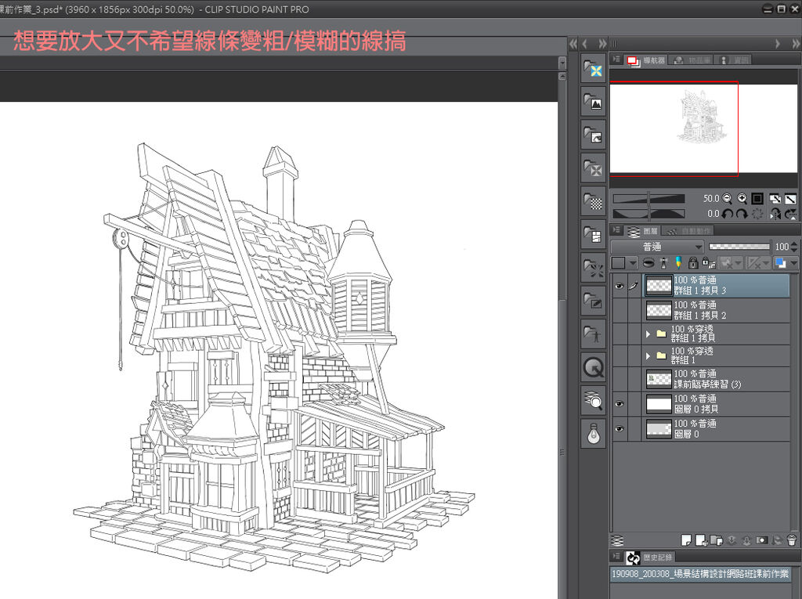Create a layer mask
802x599 pixels.
(x=761, y=540)
